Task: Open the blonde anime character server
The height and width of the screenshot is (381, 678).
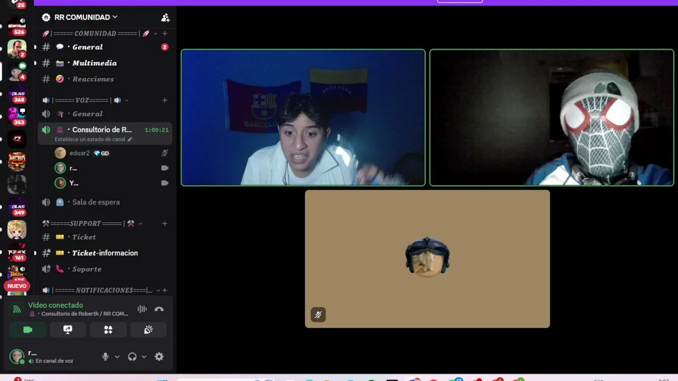Action: pyautogui.click(x=17, y=230)
